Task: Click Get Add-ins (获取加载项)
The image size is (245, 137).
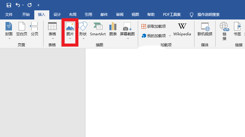Action: click(154, 26)
